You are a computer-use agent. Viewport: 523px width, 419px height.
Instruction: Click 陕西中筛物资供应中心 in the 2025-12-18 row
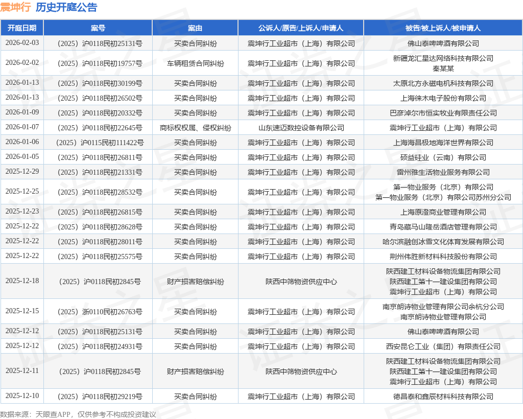pos(301,282)
